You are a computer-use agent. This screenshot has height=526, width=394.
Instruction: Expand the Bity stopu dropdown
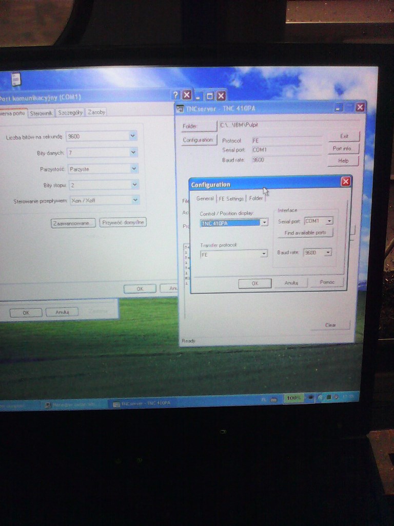click(104, 184)
